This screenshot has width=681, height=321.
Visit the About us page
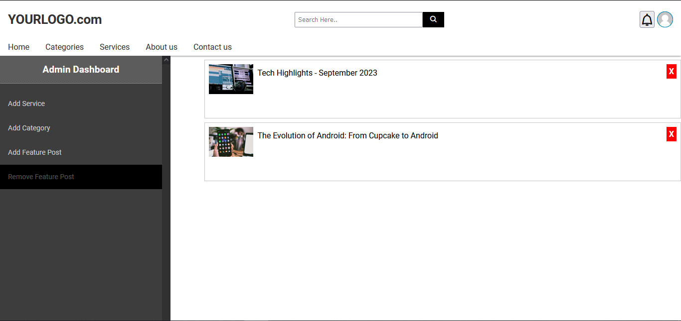point(162,47)
